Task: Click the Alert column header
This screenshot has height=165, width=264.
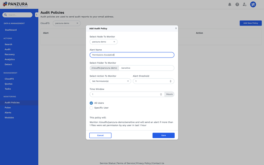Action: tap(46, 33)
